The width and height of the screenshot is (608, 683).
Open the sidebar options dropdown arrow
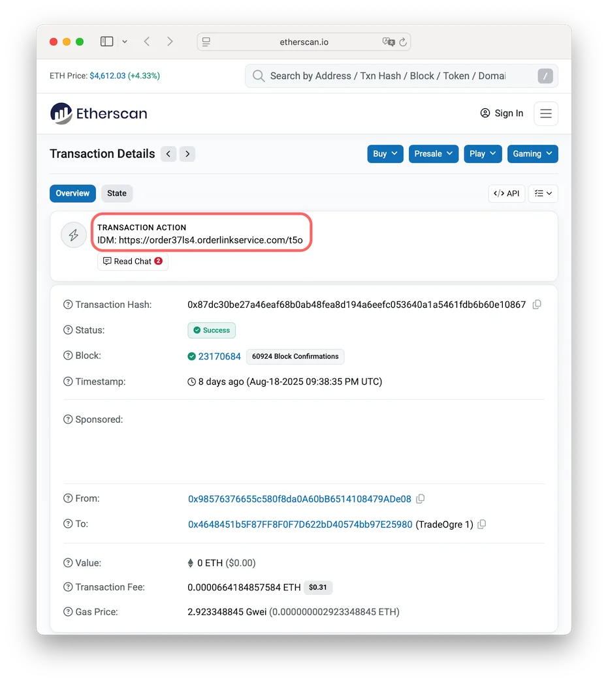(125, 42)
